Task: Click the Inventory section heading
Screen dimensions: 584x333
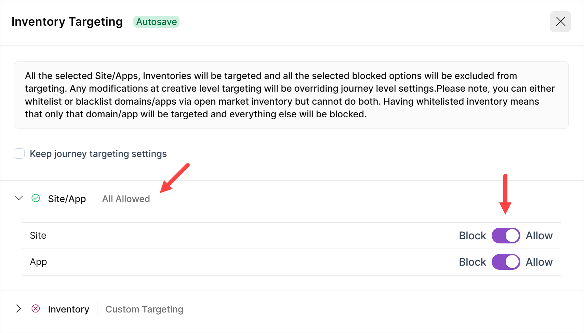Action: (68, 309)
